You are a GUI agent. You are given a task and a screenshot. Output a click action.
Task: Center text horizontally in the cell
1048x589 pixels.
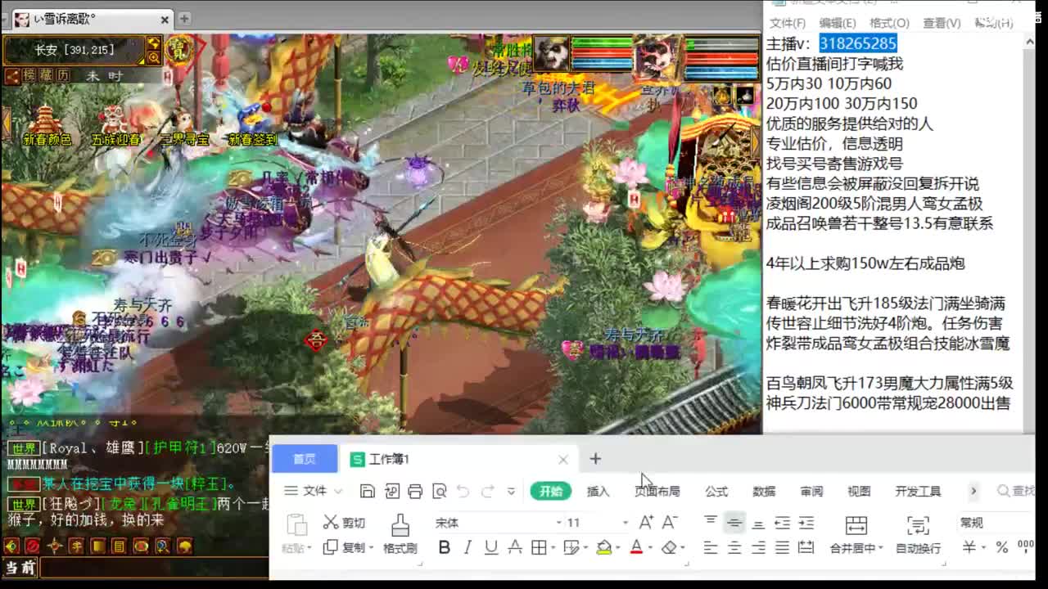734,547
